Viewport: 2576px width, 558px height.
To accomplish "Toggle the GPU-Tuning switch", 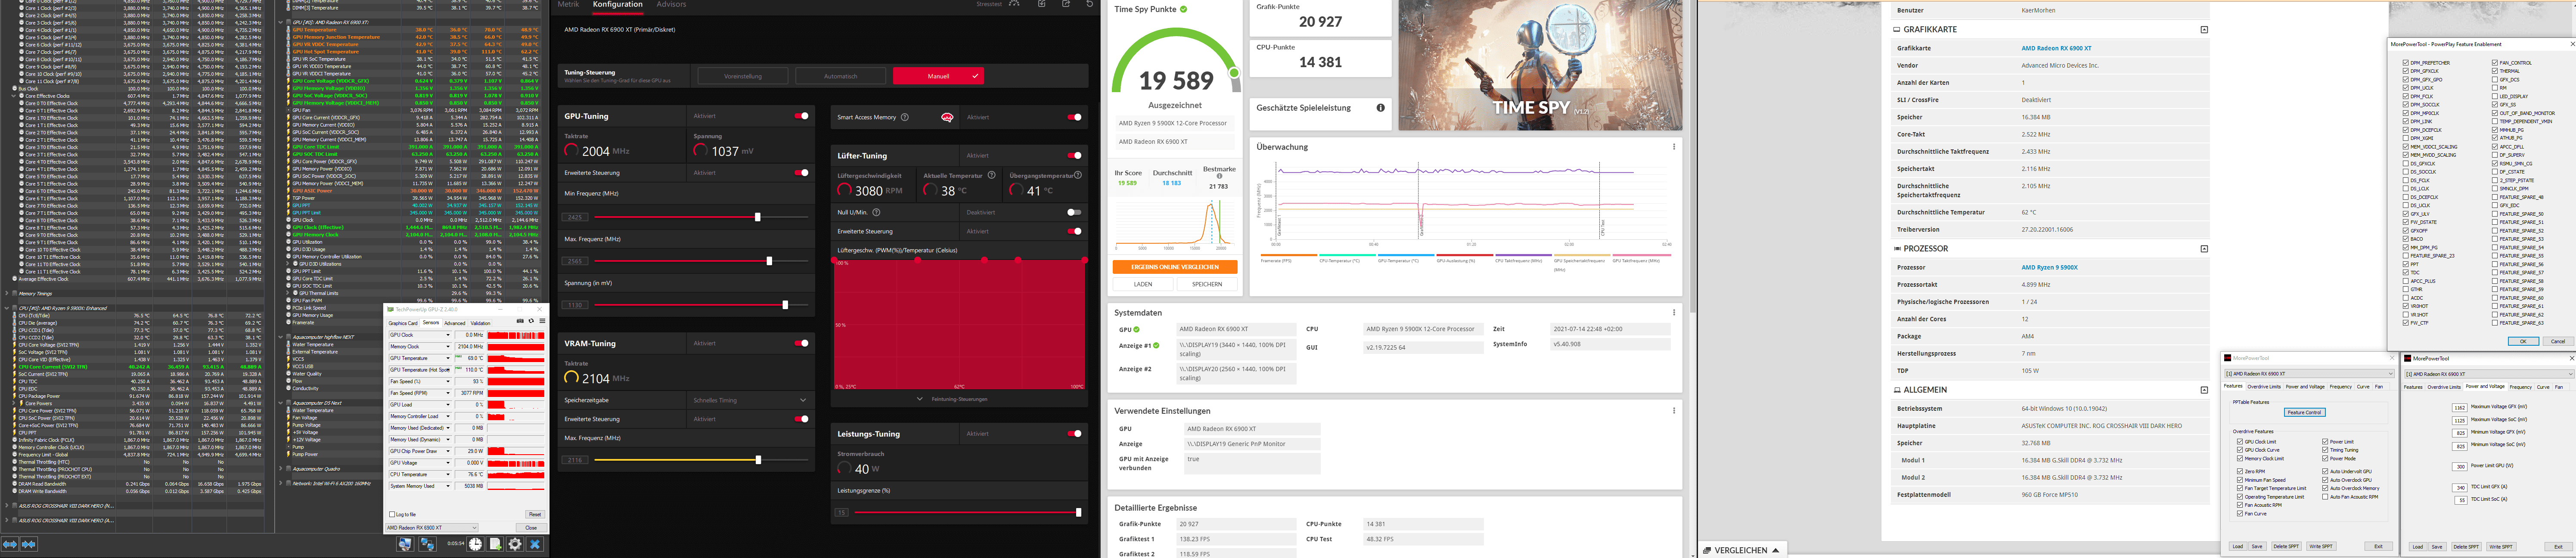I will (x=801, y=116).
